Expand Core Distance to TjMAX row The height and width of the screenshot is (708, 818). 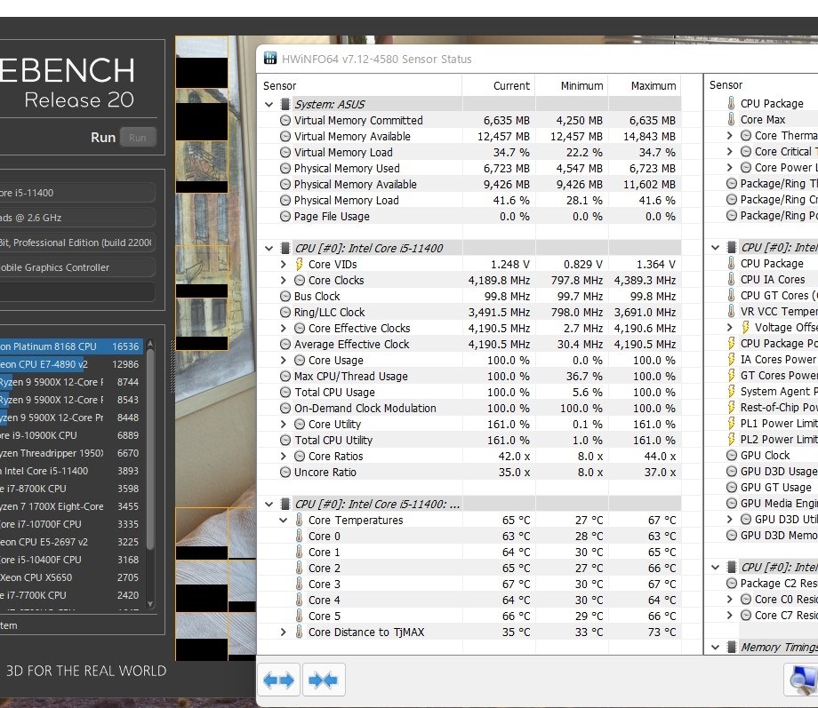(284, 632)
